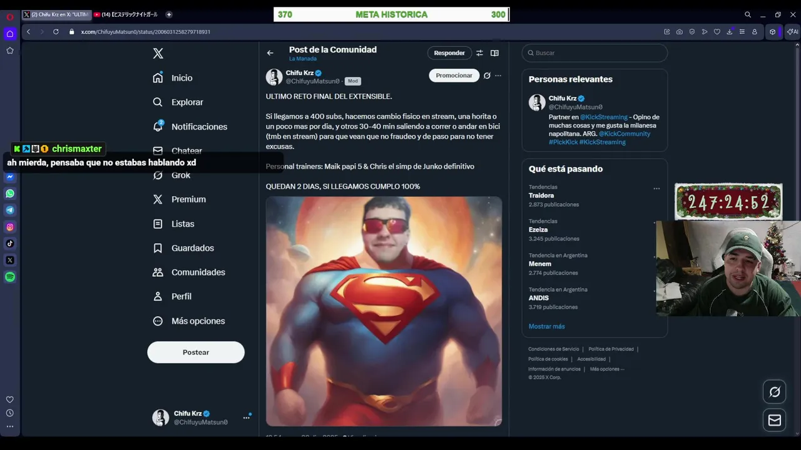Toggle reader view book icon
The image size is (801, 450).
tap(494, 53)
